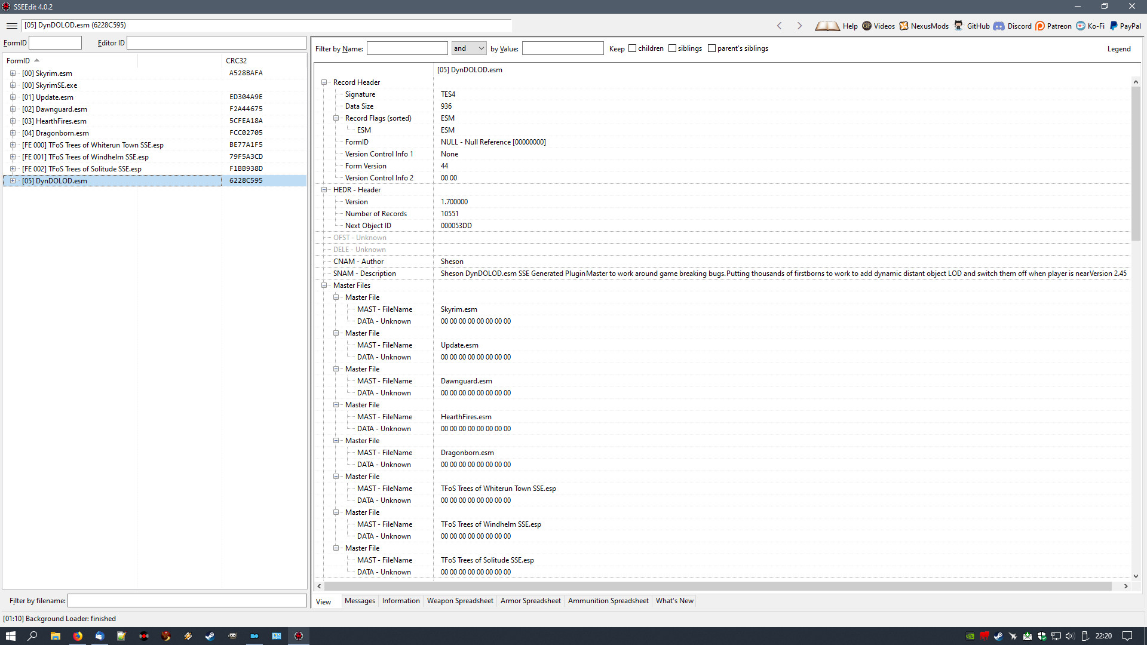Enable the Keep children checkbox
Image resolution: width=1147 pixels, height=645 pixels.
[x=632, y=48]
